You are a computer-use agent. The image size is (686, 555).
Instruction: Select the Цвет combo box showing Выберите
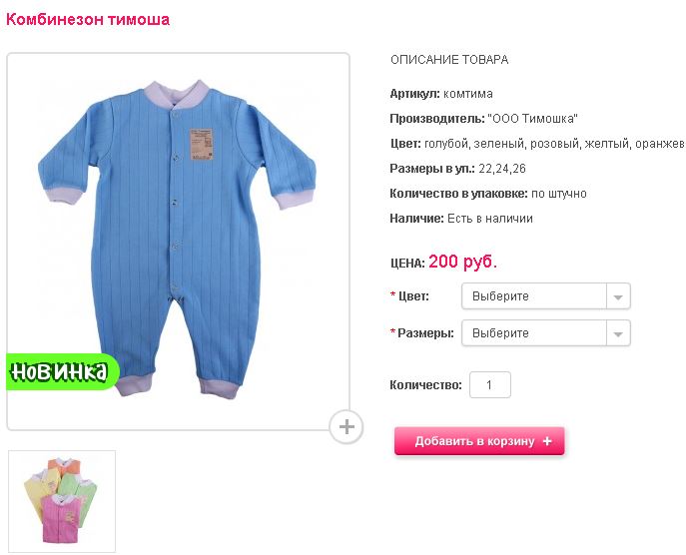[546, 296]
